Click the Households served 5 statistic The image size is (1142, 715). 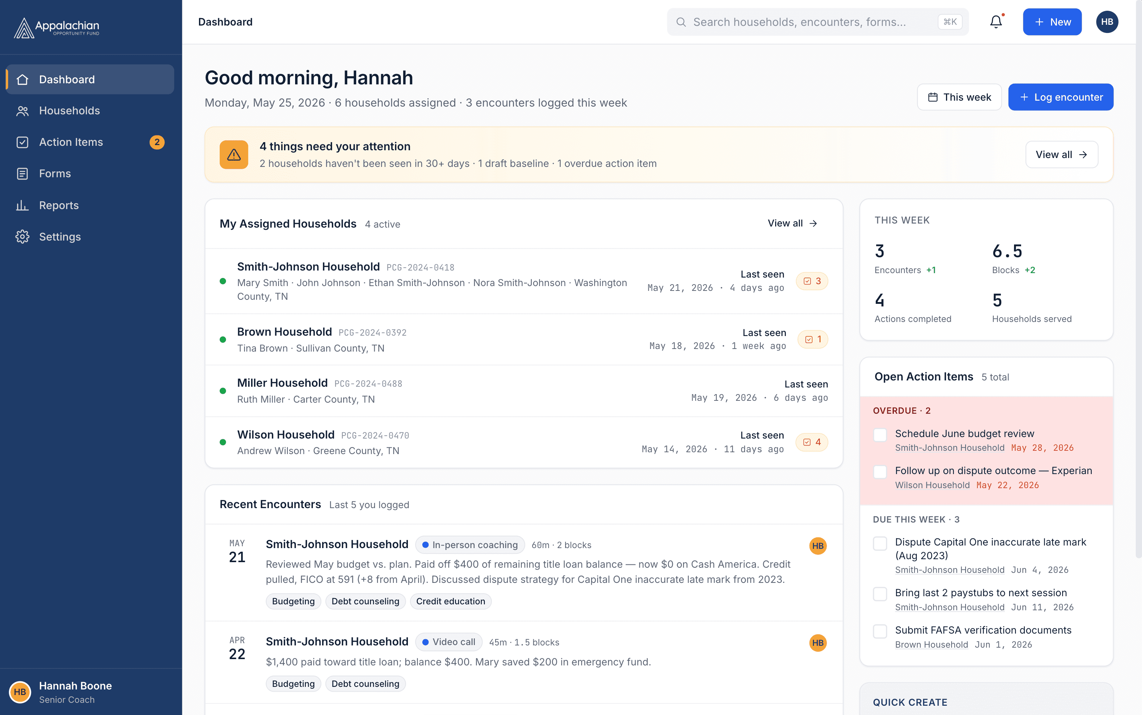(x=1032, y=308)
